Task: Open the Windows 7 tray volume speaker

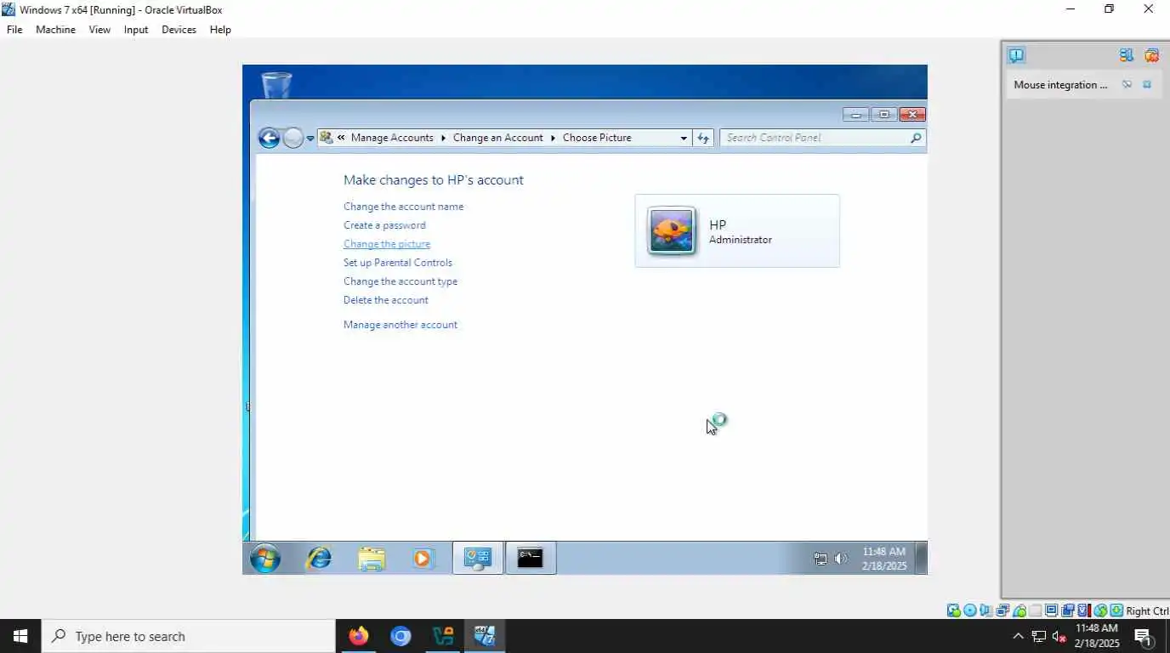Action: click(x=841, y=559)
